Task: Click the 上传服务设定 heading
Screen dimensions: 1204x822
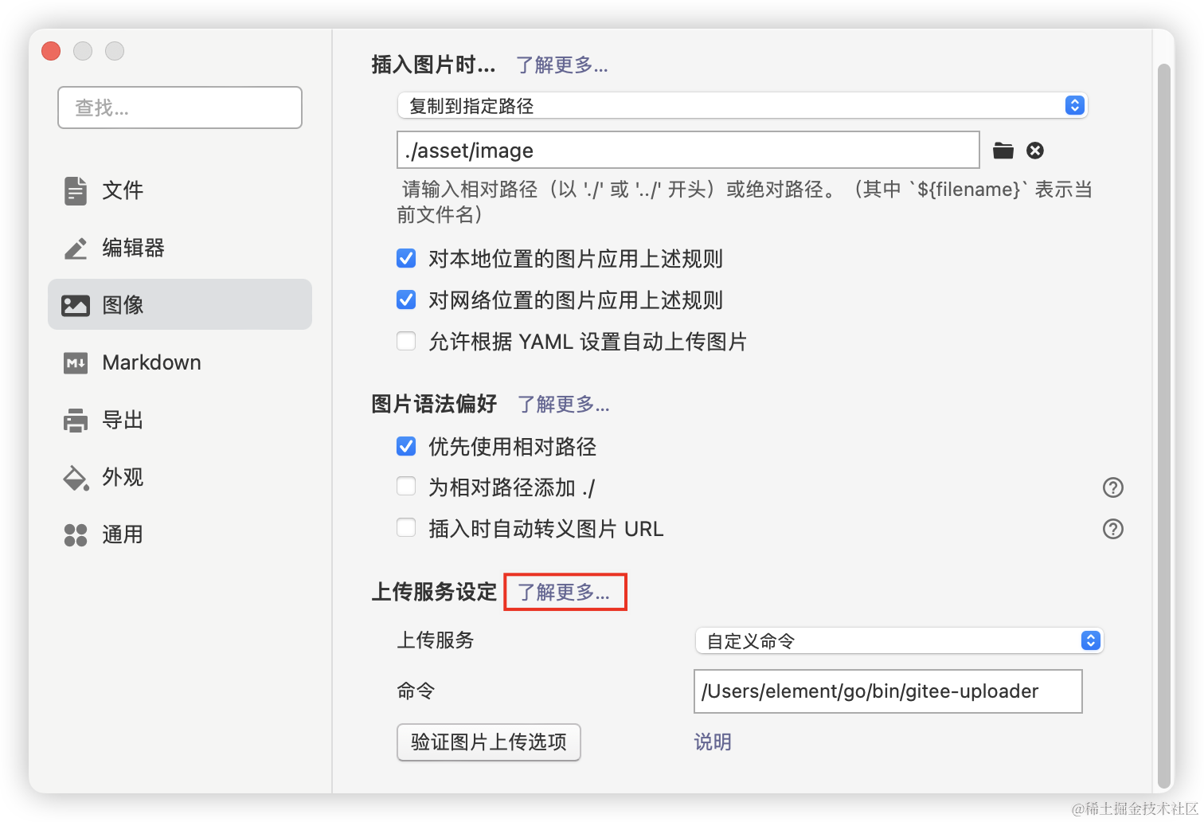Action: coord(434,592)
